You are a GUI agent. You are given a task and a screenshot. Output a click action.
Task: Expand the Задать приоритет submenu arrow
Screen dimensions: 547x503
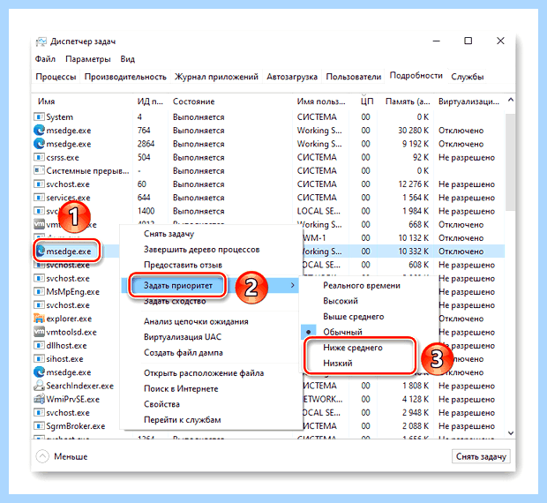point(292,285)
